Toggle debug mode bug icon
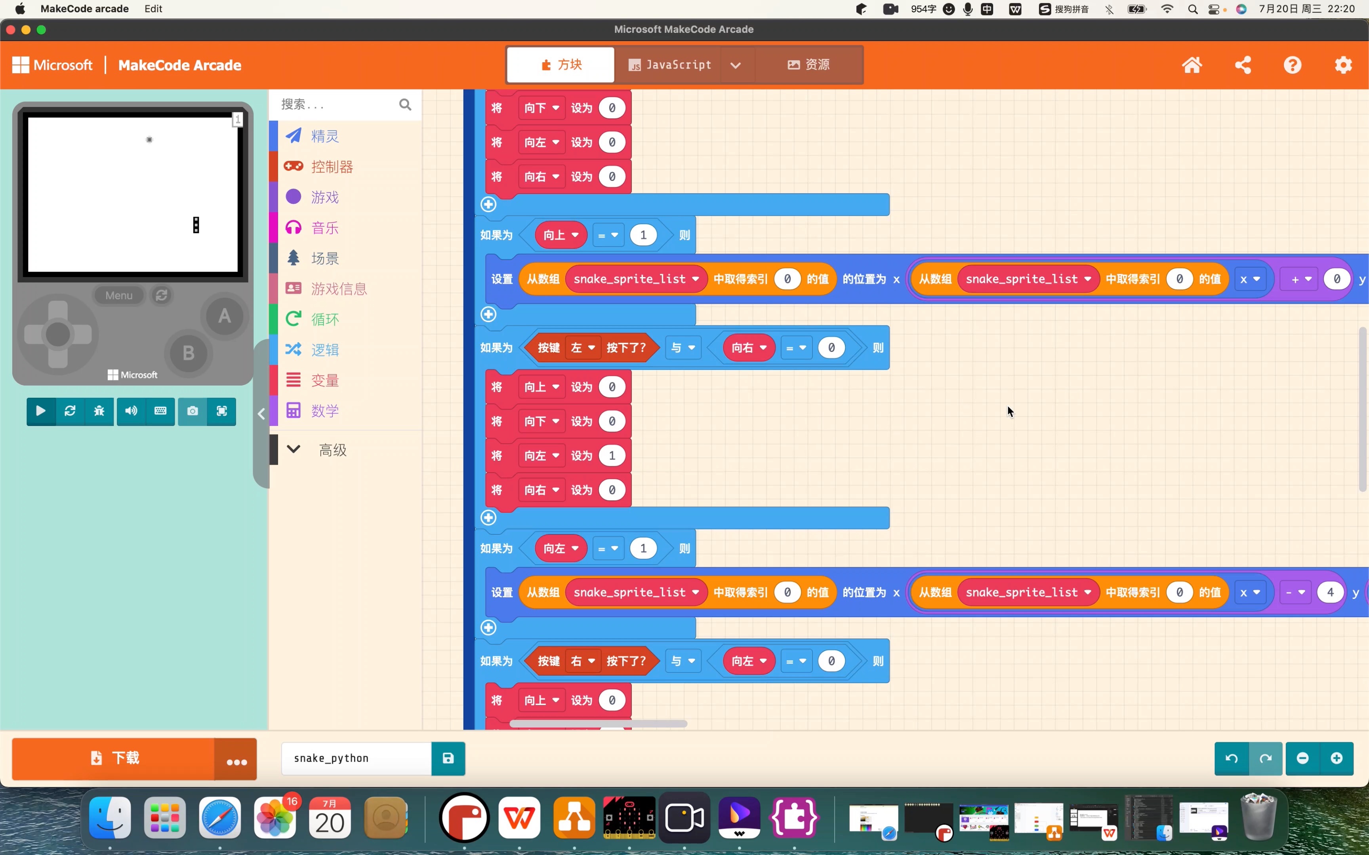The height and width of the screenshot is (855, 1369). pyautogui.click(x=99, y=411)
